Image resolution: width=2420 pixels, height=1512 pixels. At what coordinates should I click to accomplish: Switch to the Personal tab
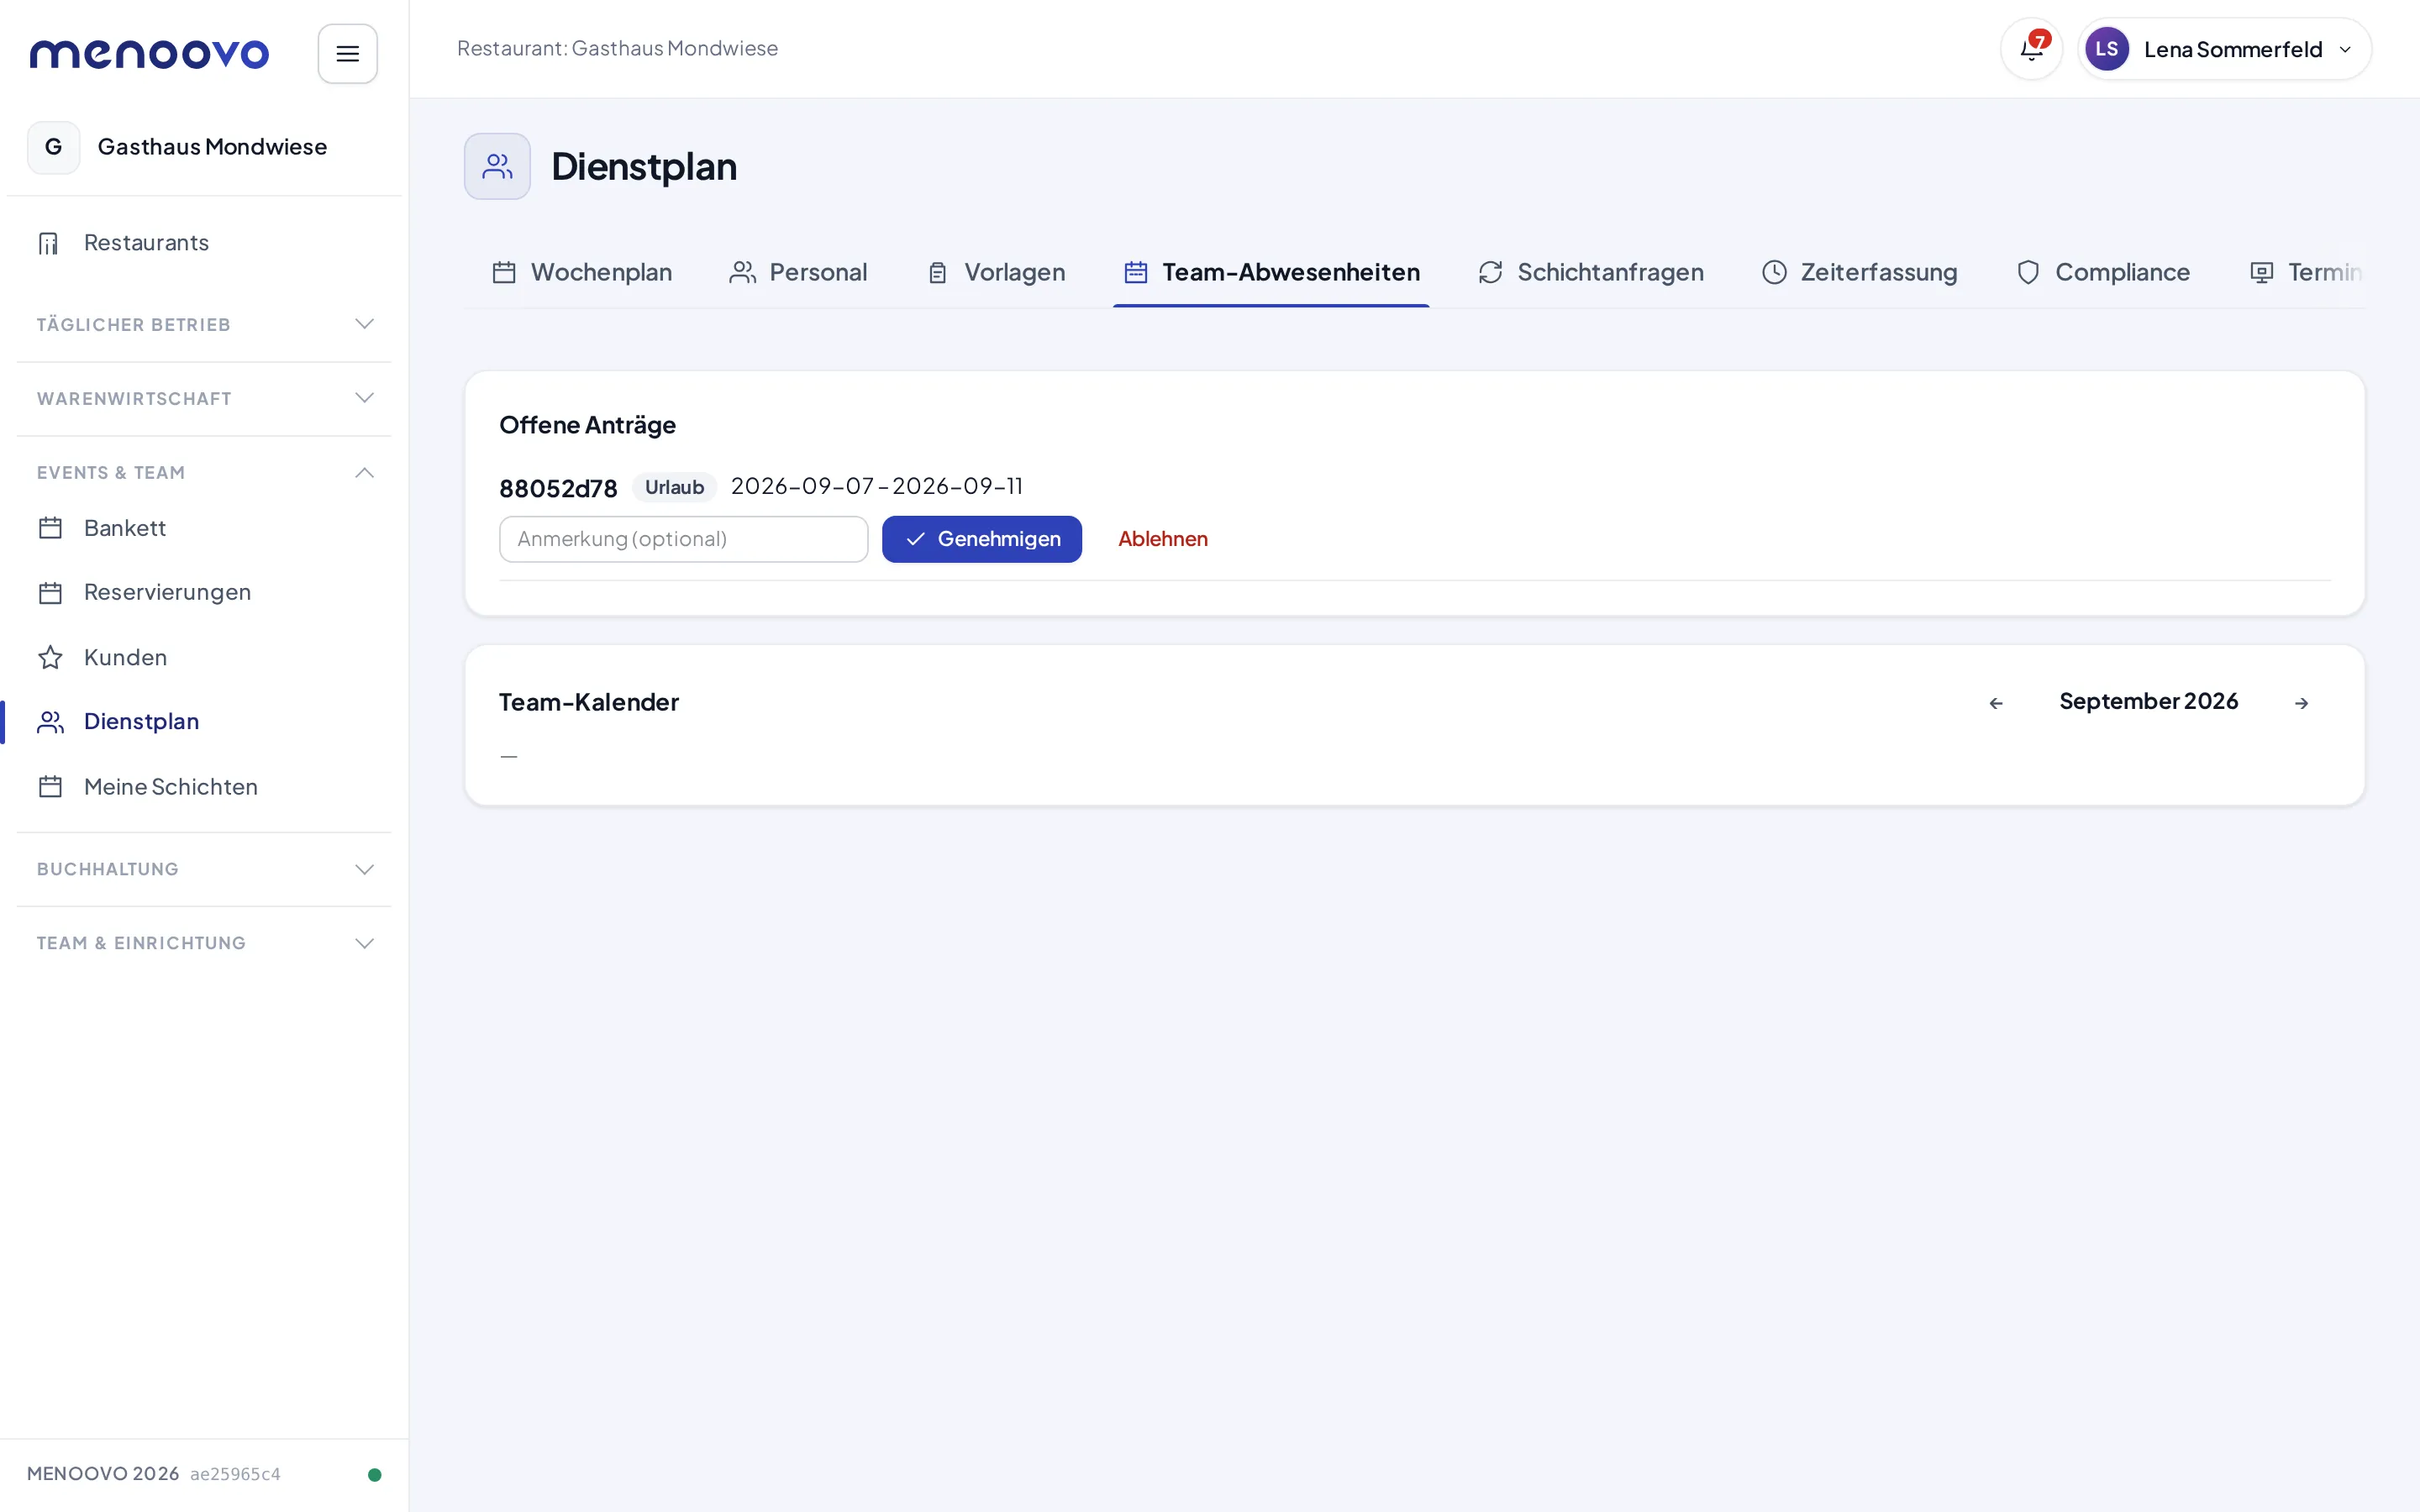click(798, 272)
